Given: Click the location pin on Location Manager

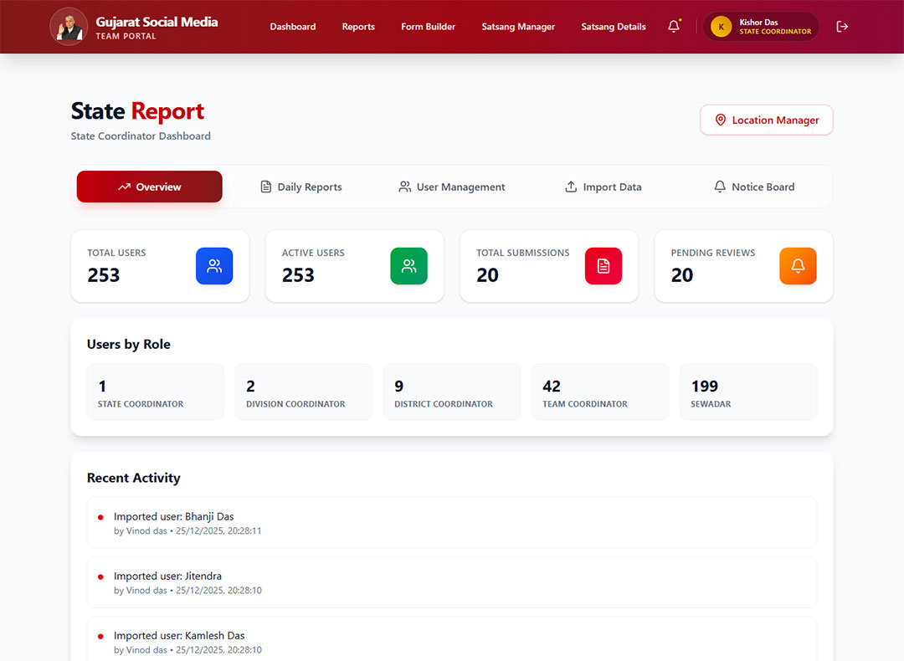Looking at the screenshot, I should [722, 120].
